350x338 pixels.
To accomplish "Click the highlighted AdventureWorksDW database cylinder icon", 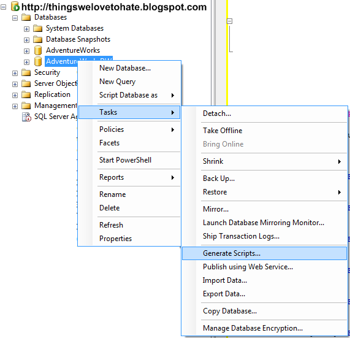I will 38,61.
